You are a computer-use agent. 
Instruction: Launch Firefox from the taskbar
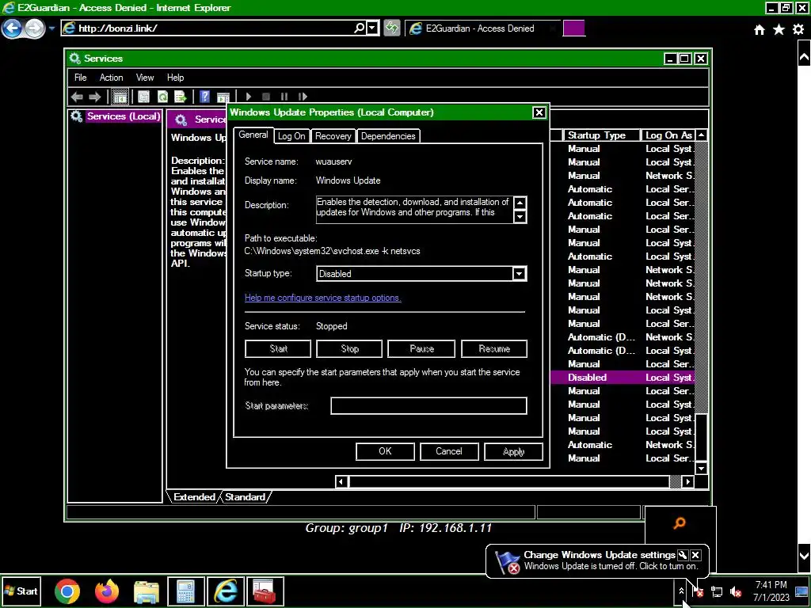[107, 591]
